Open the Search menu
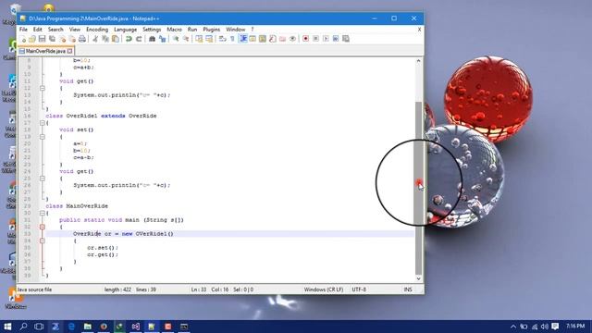 [55, 29]
